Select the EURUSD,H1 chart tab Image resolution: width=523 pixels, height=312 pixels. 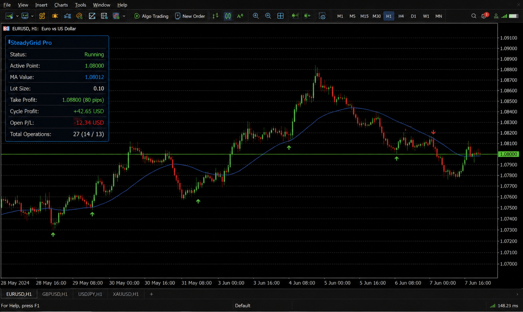point(19,294)
